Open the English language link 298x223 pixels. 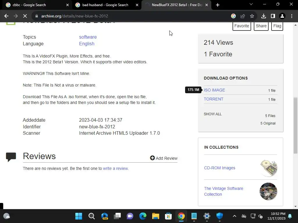(x=87, y=44)
